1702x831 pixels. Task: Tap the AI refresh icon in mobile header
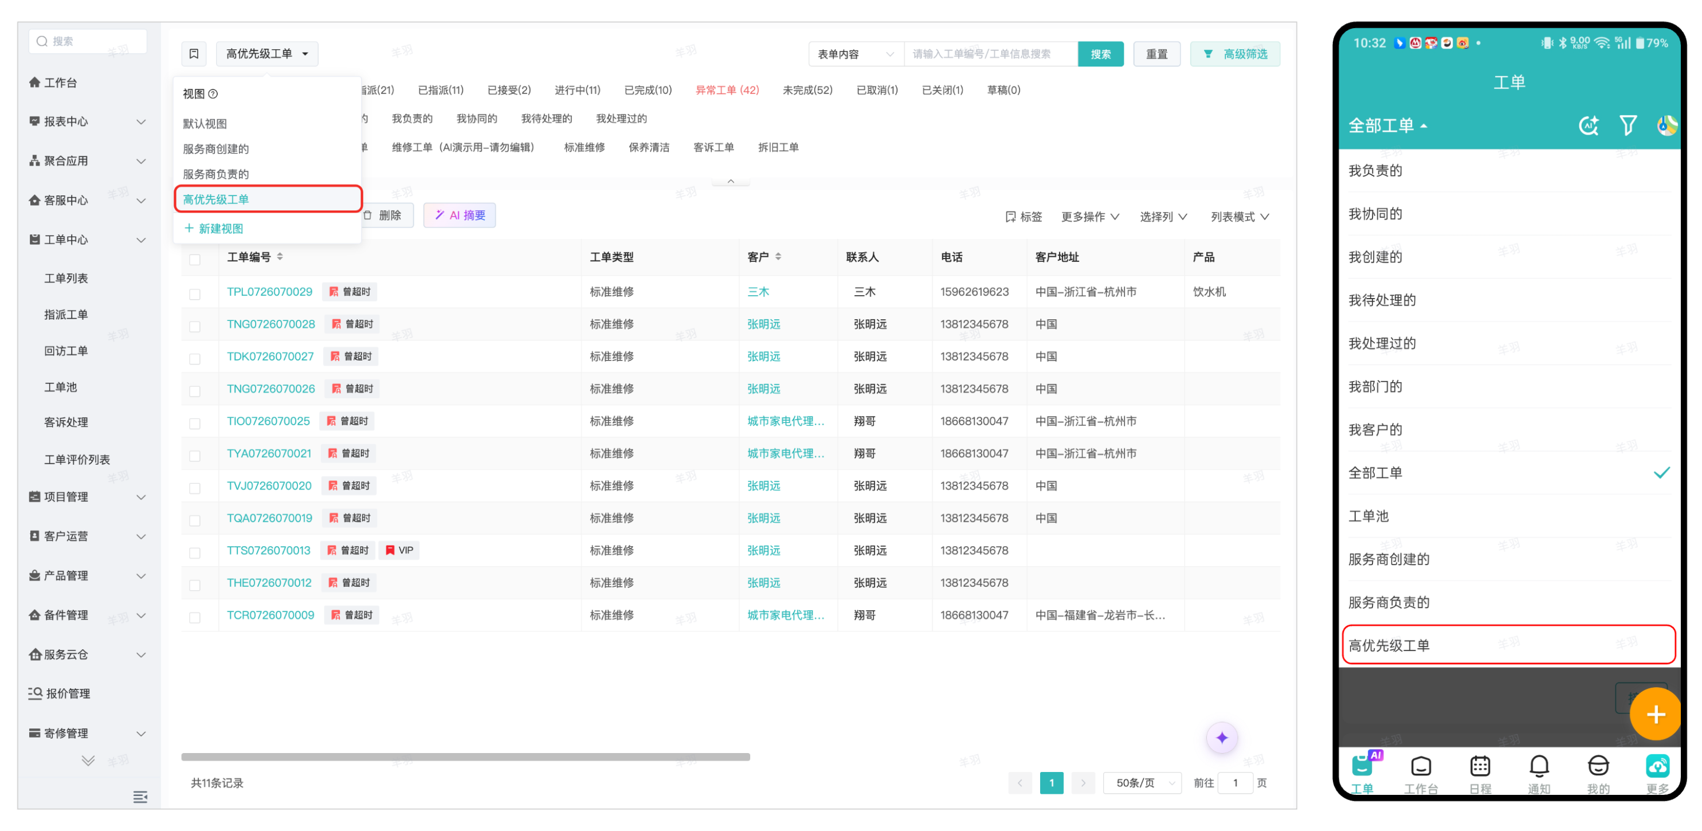tap(1589, 126)
